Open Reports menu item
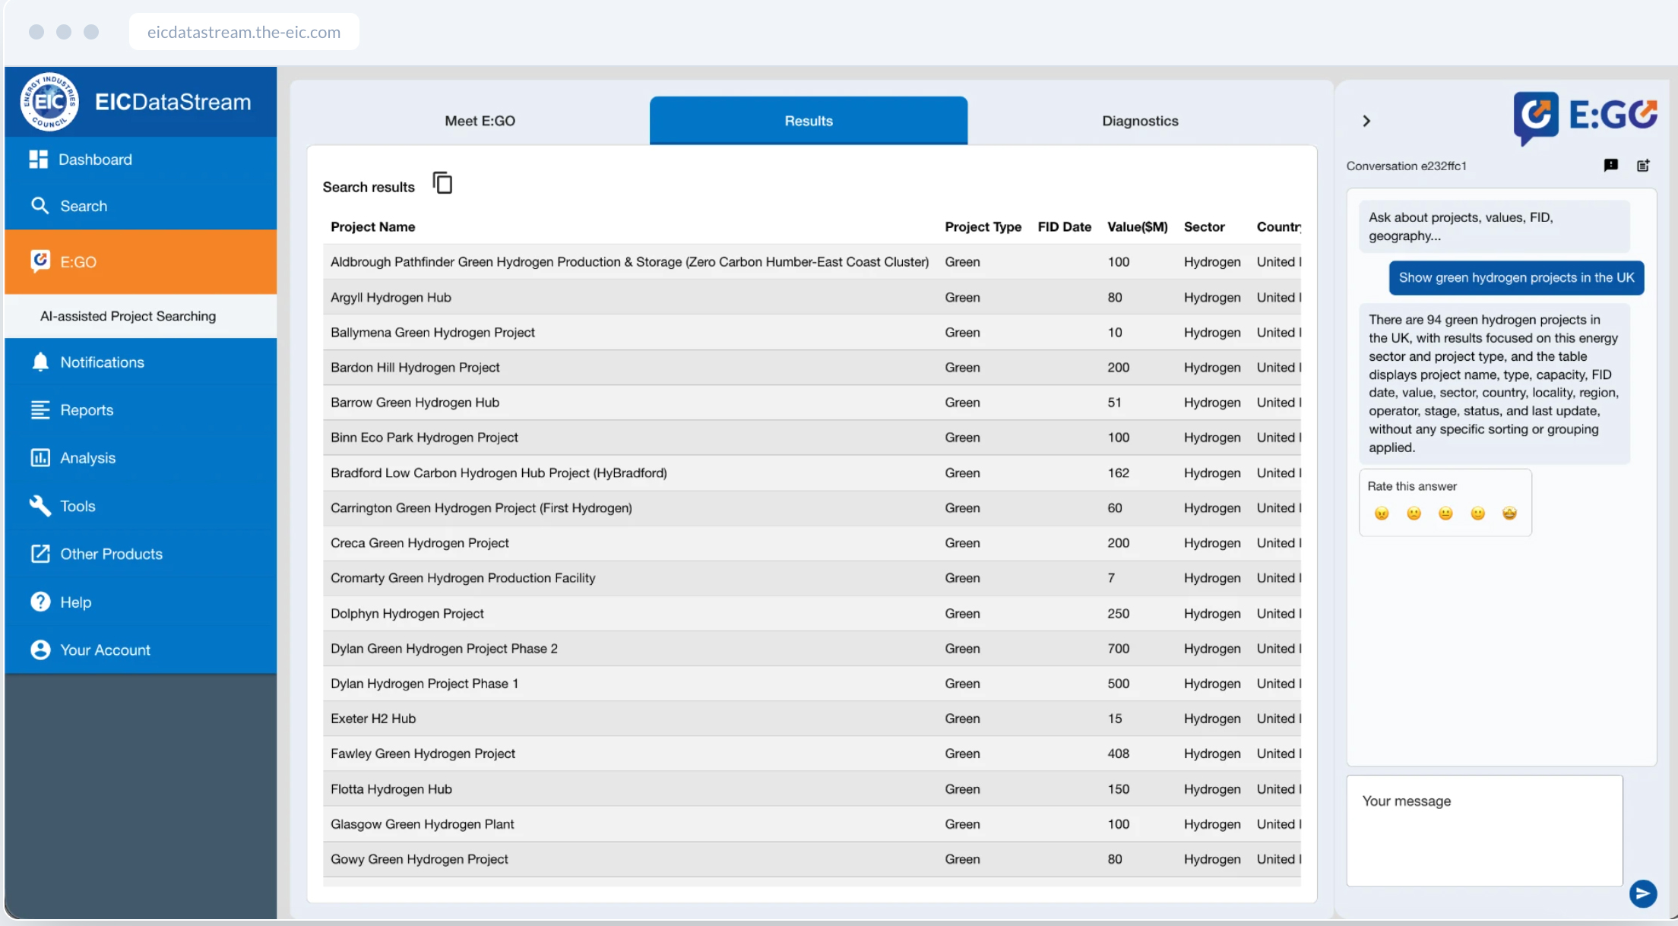The image size is (1678, 926). pyautogui.click(x=141, y=410)
